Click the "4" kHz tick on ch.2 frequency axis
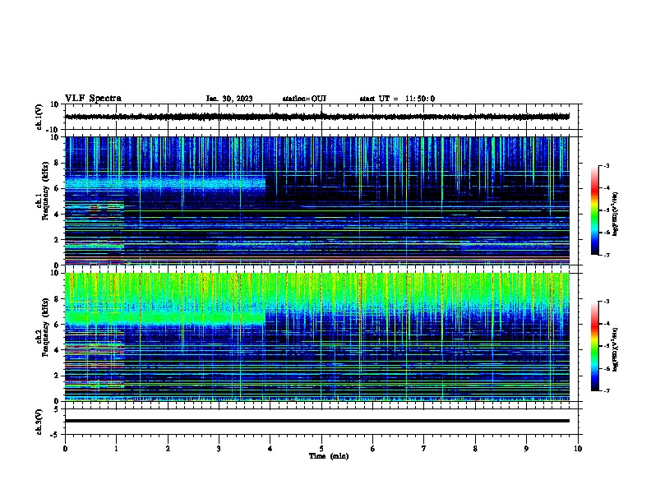Screen dimensions: 651x503 click(x=57, y=350)
